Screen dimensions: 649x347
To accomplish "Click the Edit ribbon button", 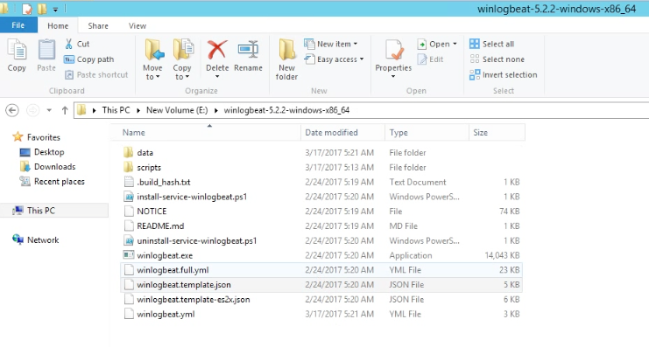I will pyautogui.click(x=430, y=59).
